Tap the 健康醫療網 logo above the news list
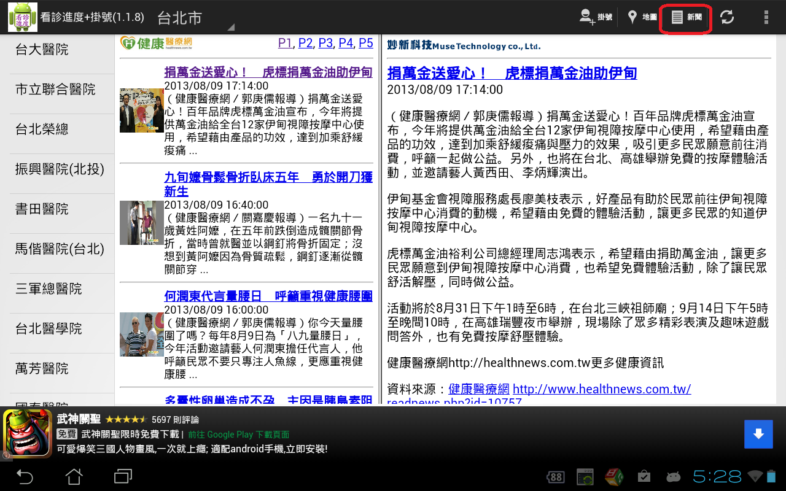The width and height of the screenshot is (786, 491). (x=157, y=43)
